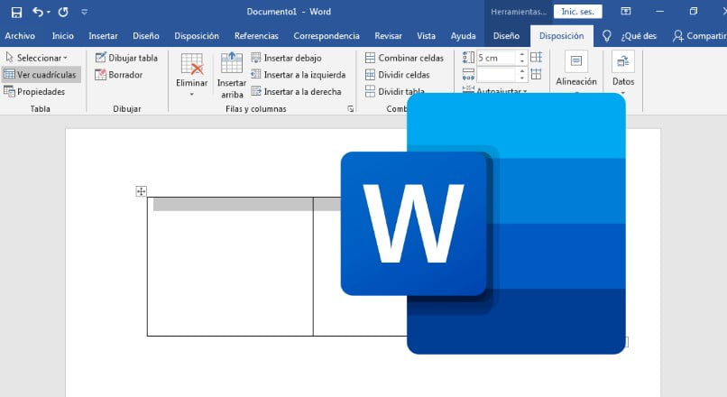Click Insertar arriba to add row above

pos(232,75)
